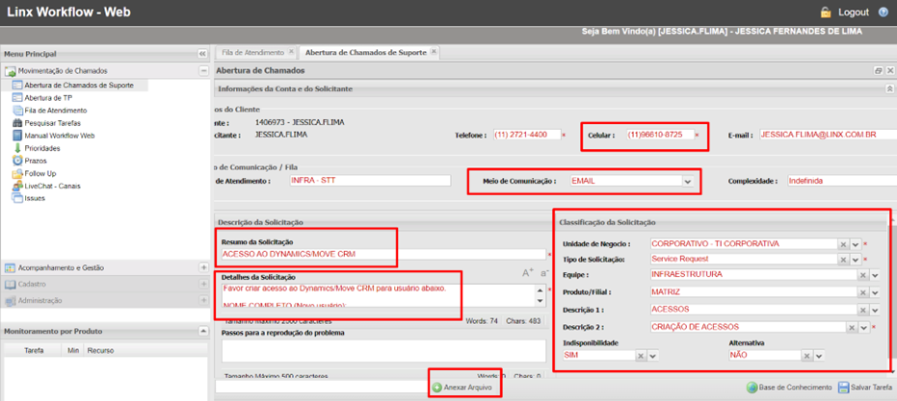897x401 pixels.
Task: Click the Movimentação de Chamados folder icon
Action: point(11,71)
